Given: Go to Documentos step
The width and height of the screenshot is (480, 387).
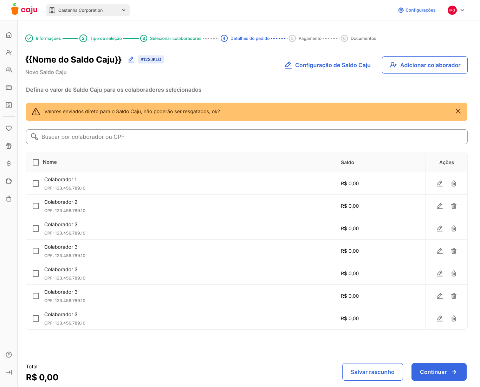Looking at the screenshot, I should (x=358, y=38).
